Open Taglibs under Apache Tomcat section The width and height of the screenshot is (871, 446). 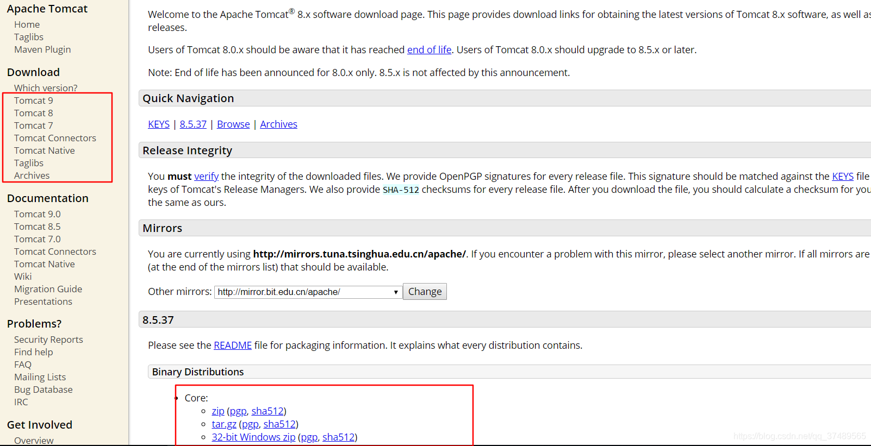pos(29,37)
